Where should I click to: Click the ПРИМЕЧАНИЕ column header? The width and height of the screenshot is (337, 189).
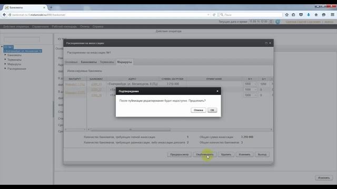(x=214, y=79)
